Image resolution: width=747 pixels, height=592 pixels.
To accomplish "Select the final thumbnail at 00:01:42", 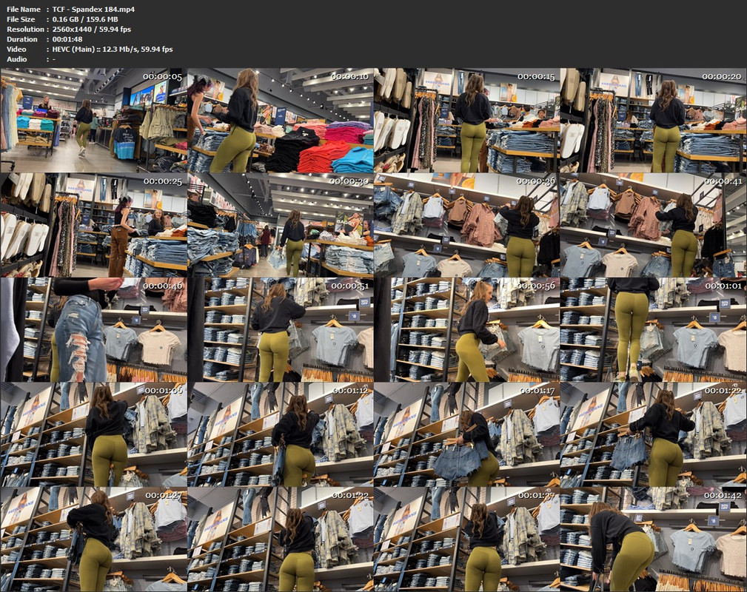I will (x=653, y=539).
